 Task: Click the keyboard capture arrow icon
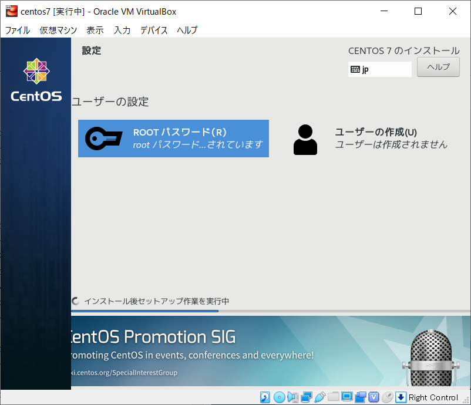[x=401, y=397]
